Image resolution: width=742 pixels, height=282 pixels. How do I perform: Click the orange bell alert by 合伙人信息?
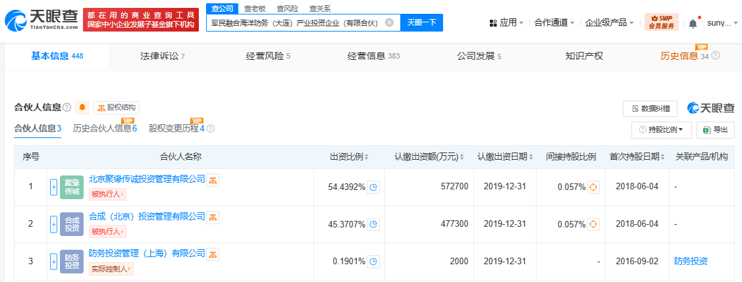pos(82,108)
